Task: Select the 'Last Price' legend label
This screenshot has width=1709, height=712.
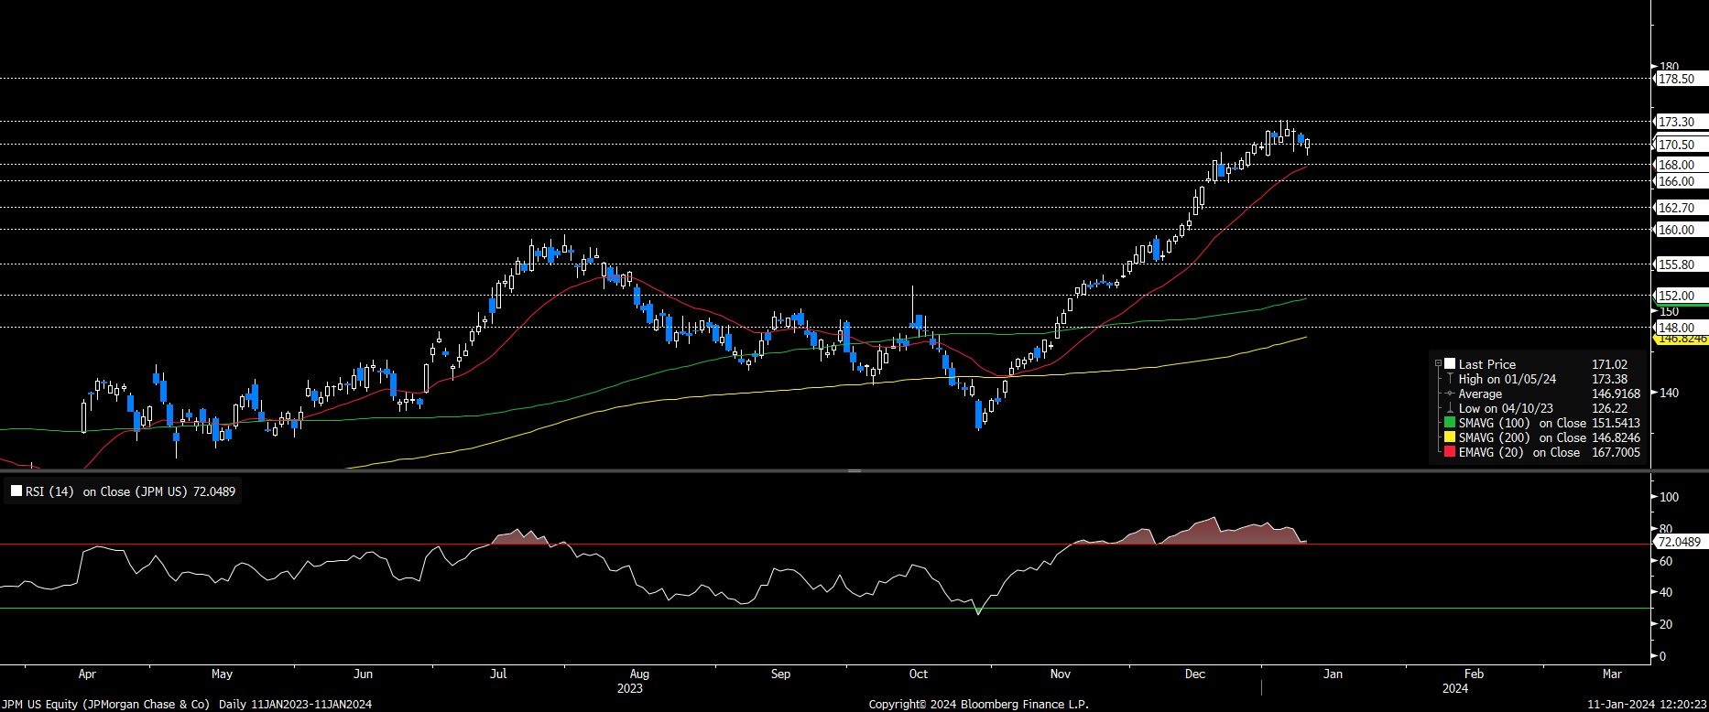Action: coord(1487,364)
